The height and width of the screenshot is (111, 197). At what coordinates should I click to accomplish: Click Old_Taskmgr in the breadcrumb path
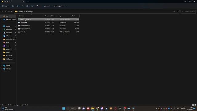point(29,12)
